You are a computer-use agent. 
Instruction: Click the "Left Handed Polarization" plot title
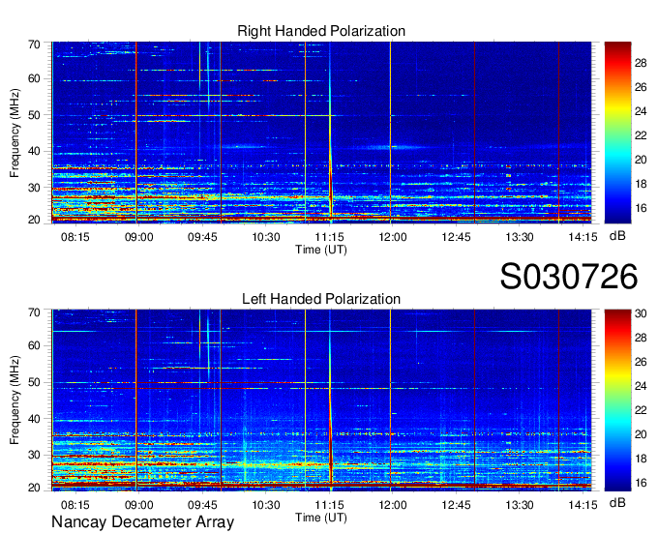(x=321, y=299)
